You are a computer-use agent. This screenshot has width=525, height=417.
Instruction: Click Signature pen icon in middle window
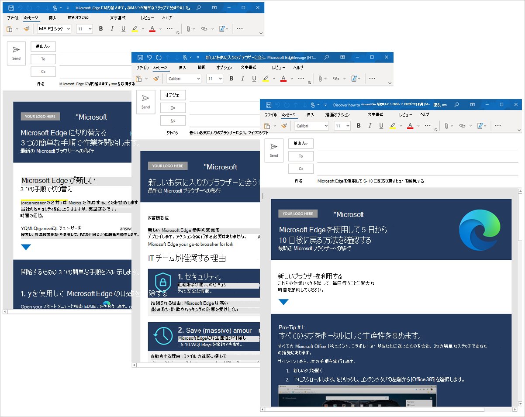click(354, 79)
